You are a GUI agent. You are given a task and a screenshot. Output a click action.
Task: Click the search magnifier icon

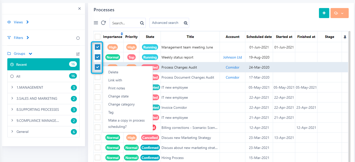(142, 23)
